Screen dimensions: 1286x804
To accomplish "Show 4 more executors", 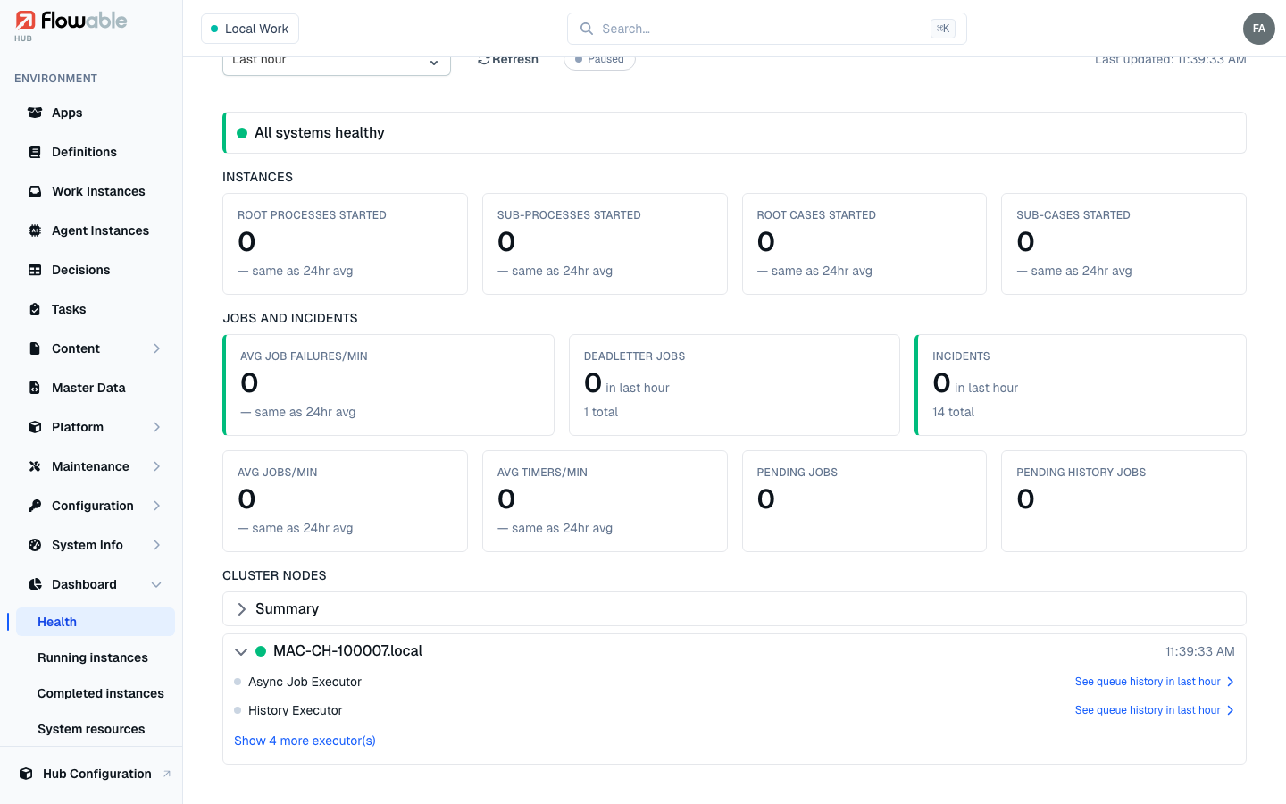I will pyautogui.click(x=305, y=741).
